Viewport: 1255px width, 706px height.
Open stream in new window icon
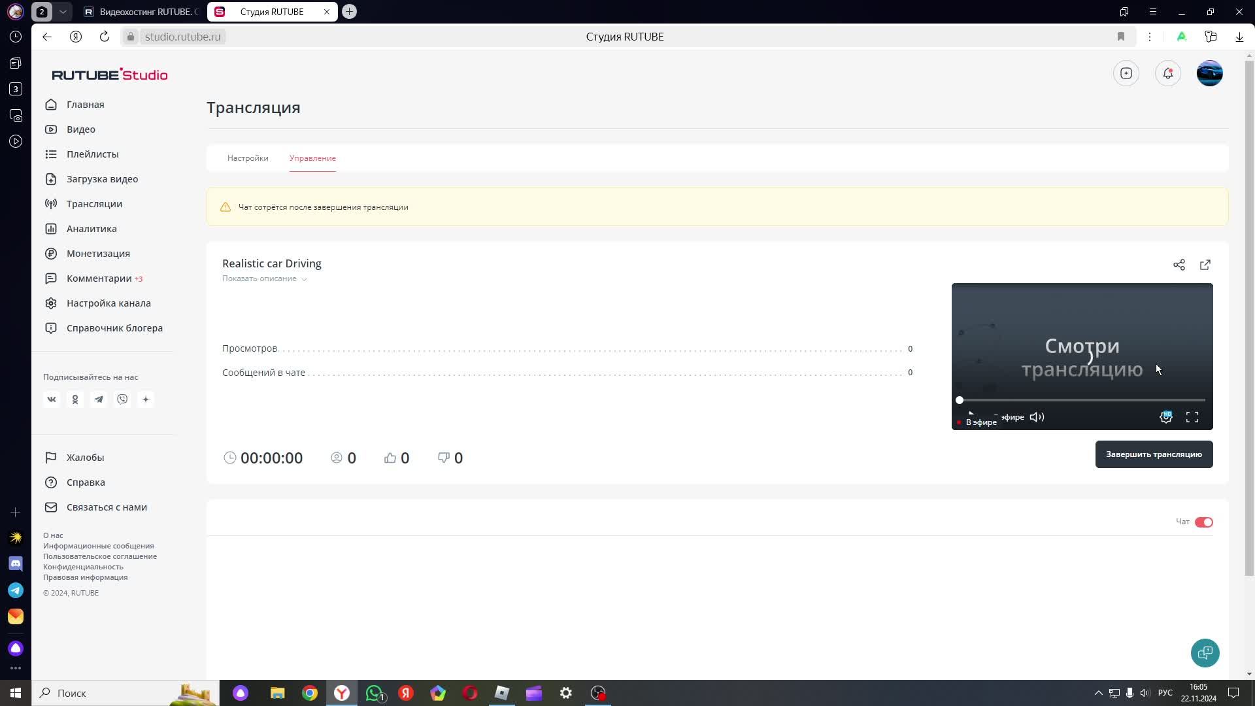(x=1205, y=265)
